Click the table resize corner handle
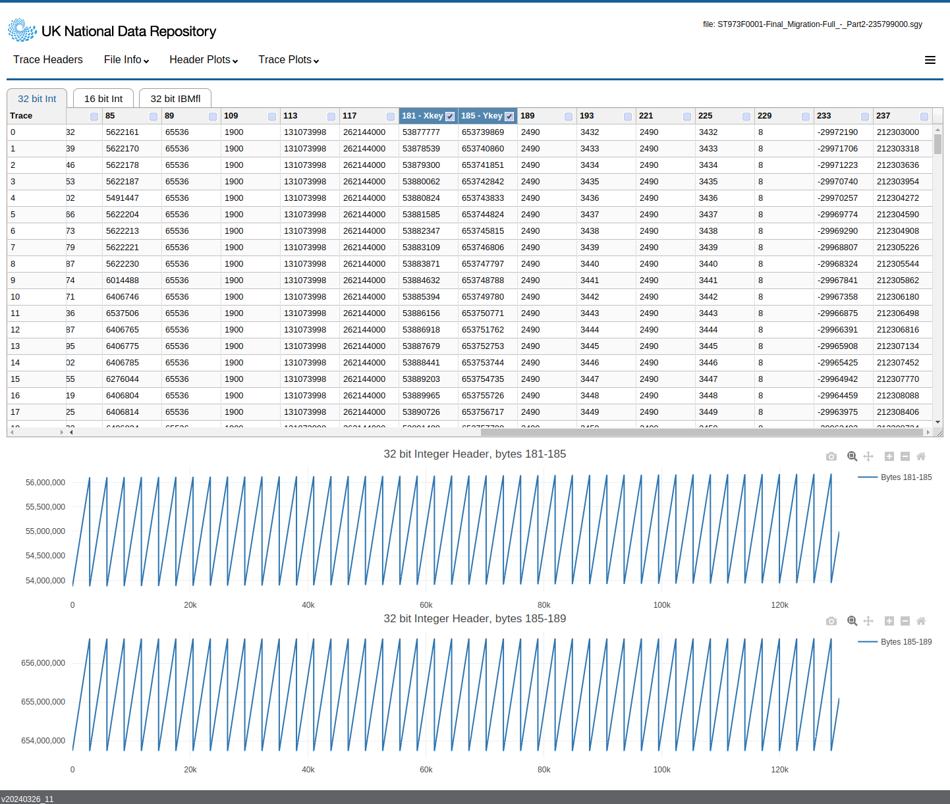The image size is (950, 804). [x=939, y=433]
